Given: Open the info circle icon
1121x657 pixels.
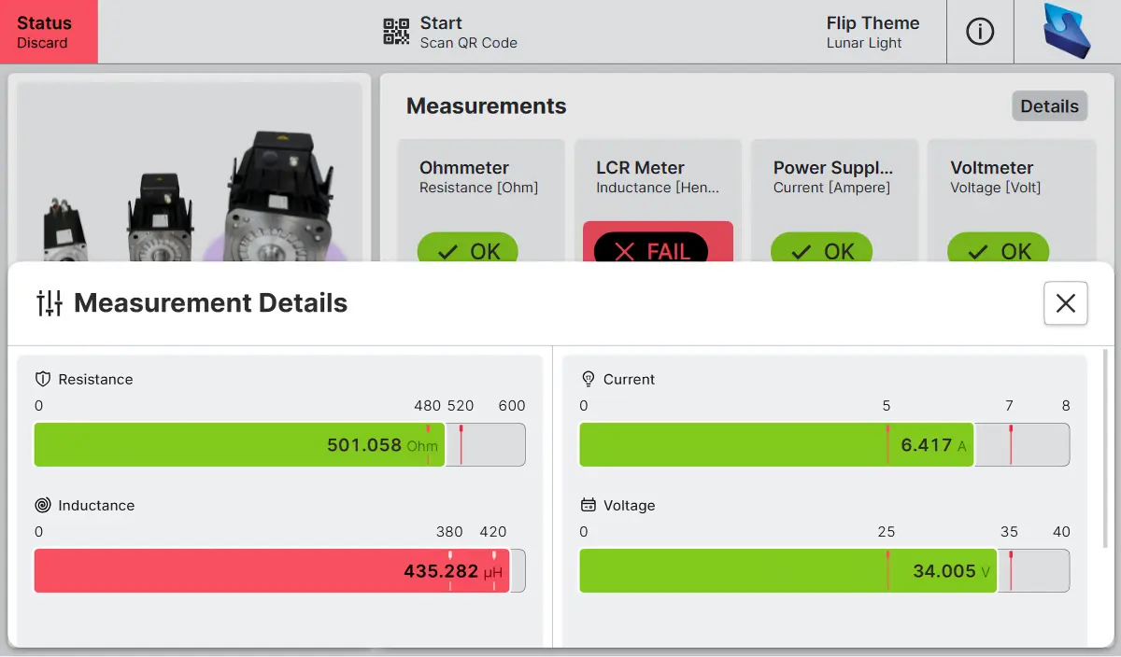Looking at the screenshot, I should 979,32.
